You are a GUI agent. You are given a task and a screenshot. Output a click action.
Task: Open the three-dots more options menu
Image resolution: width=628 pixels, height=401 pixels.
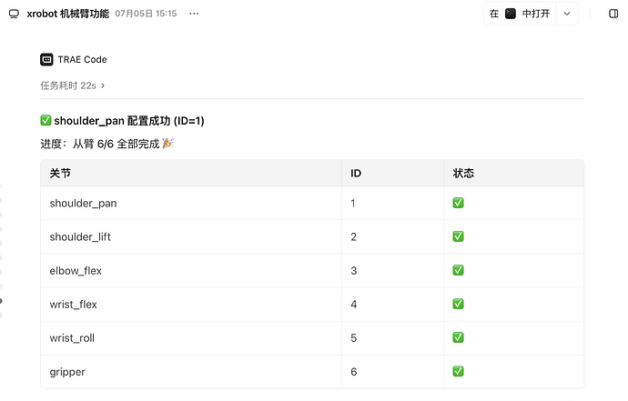194,14
